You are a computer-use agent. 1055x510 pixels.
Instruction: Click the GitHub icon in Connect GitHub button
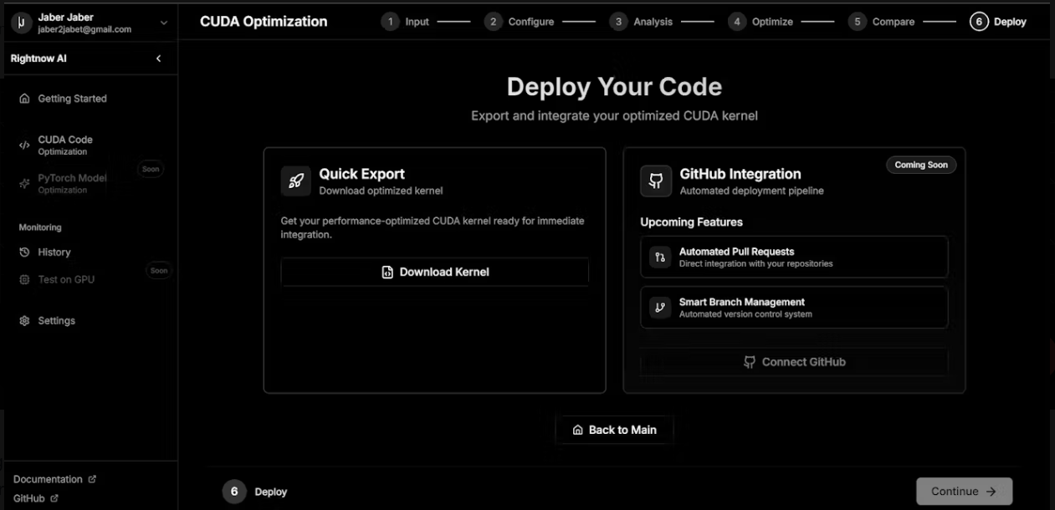coord(750,363)
